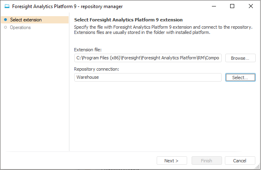This screenshot has width=261, height=170.
Task: Click the bold wizard page heading
Action: 128,20
